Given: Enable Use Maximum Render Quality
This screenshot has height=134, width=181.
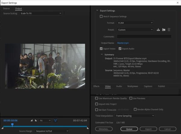Looking at the screenshot, I should pyautogui.click(x=96, y=98).
